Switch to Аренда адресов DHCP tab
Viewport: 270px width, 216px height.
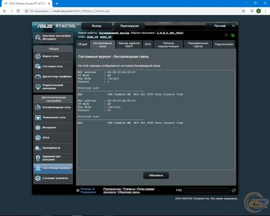(129, 45)
